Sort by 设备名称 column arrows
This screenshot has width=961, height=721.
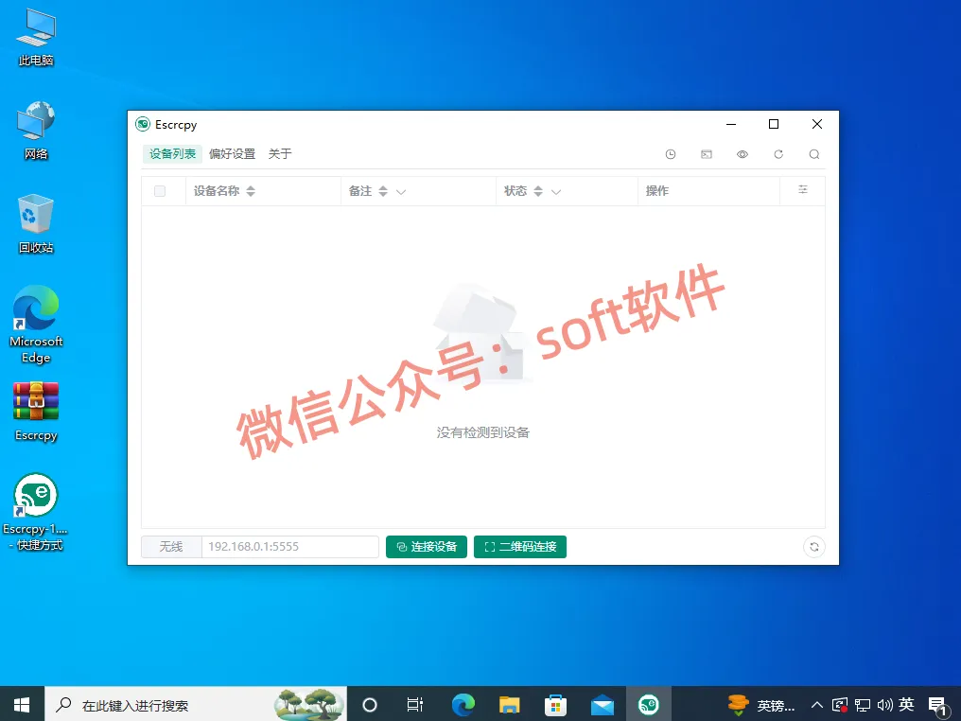point(251,191)
